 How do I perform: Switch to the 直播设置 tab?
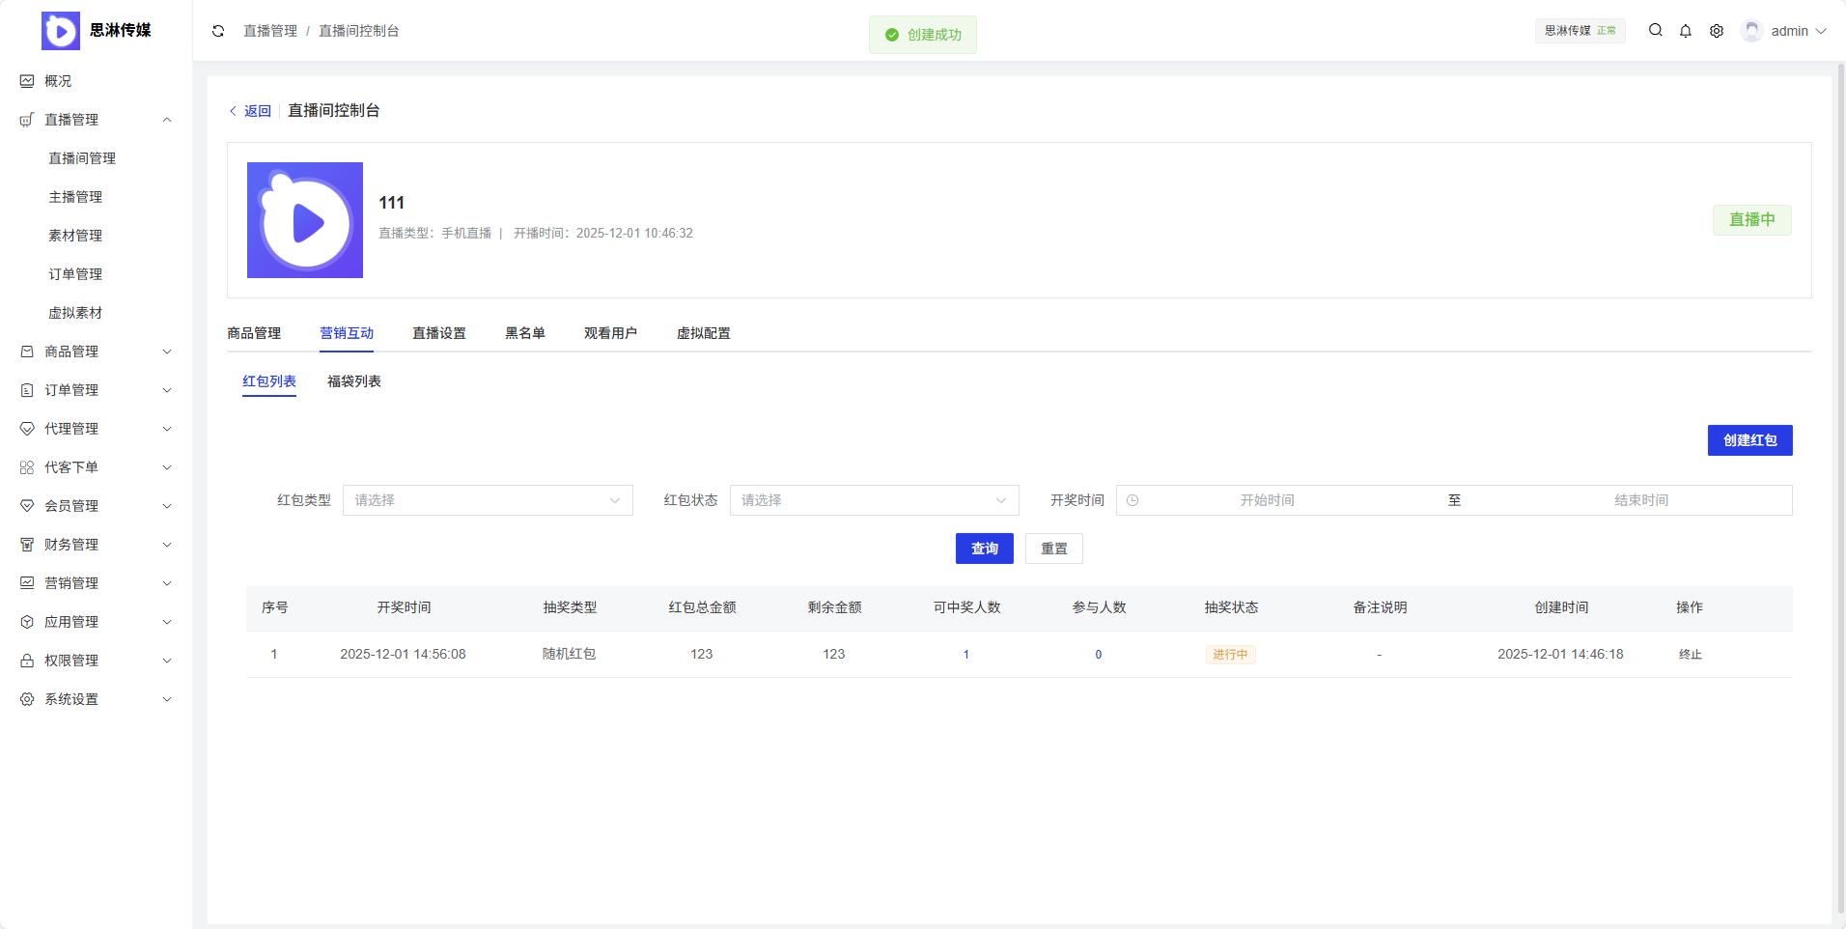coord(438,333)
